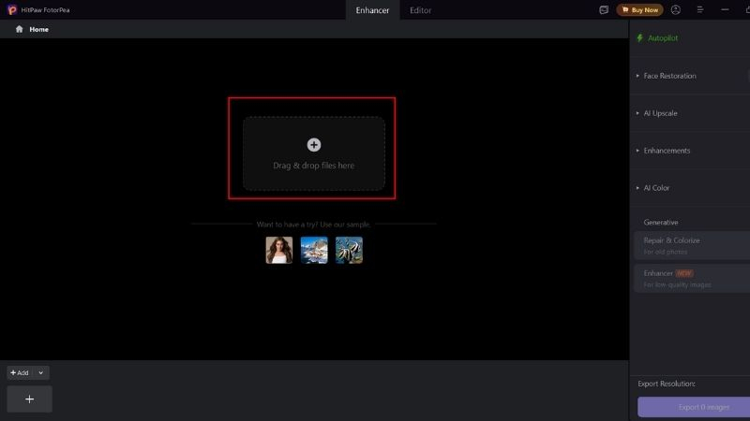Image resolution: width=750 pixels, height=421 pixels.
Task: Select Repair & Colorize for old photos
Action: pyautogui.click(x=692, y=245)
